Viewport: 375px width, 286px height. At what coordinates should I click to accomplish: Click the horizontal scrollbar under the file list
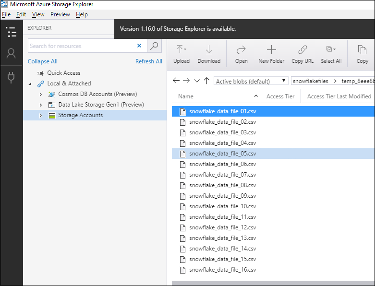273,283
